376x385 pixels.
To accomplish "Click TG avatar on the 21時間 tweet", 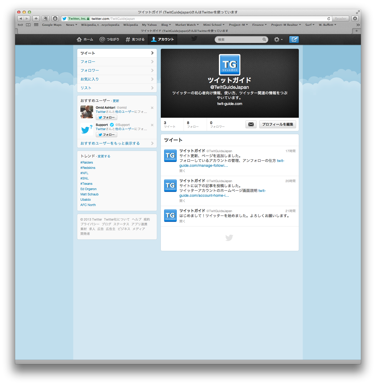I will click(x=170, y=216).
